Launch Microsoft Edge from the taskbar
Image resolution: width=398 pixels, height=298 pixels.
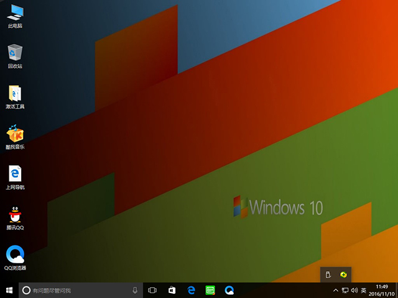pos(192,290)
